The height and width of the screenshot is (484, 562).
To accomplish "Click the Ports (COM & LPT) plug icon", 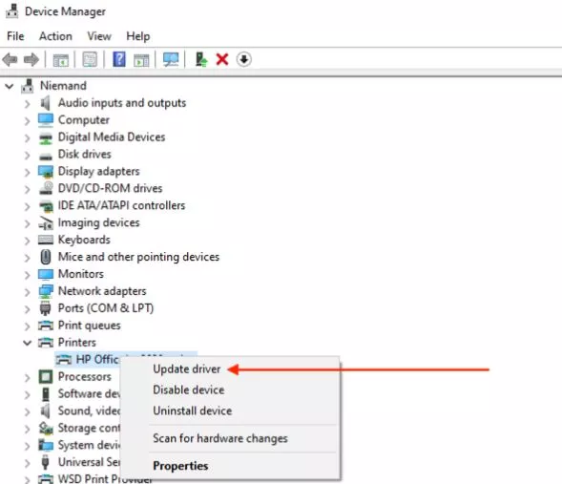I will [x=46, y=308].
